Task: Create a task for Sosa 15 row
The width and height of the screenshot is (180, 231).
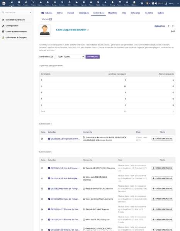Action: pyautogui.click(x=162, y=138)
